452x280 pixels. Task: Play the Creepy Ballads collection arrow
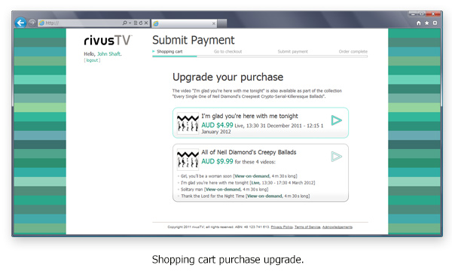coord(337,157)
